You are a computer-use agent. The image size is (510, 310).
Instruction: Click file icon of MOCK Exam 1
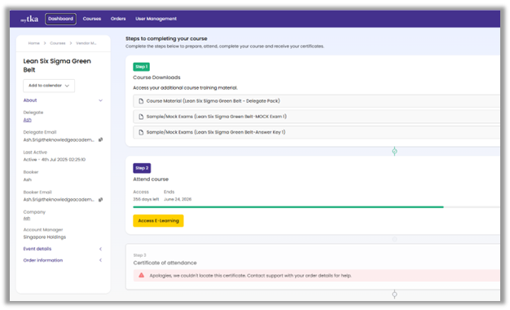tap(141, 117)
